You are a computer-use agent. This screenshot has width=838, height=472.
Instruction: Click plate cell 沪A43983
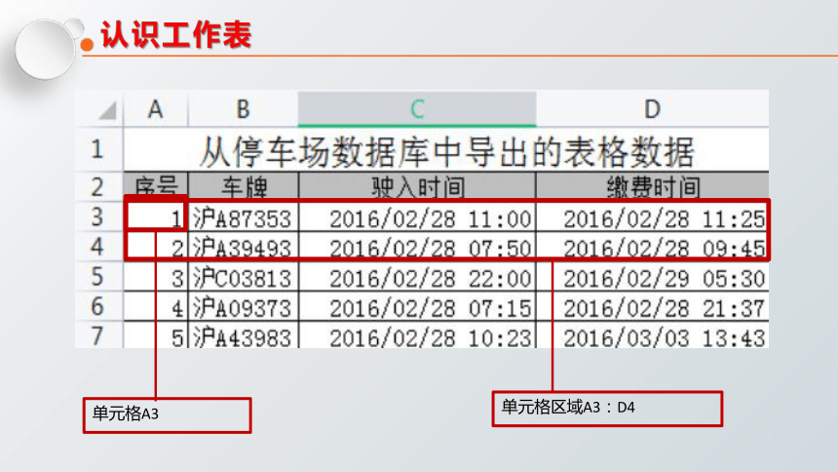click(x=244, y=335)
